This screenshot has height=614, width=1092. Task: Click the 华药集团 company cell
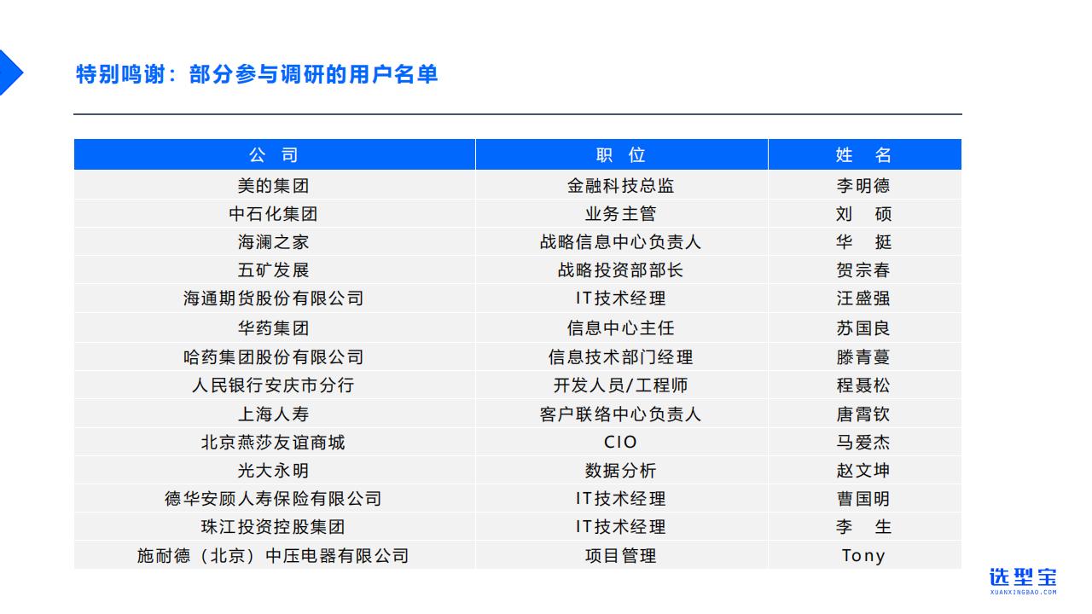point(274,327)
